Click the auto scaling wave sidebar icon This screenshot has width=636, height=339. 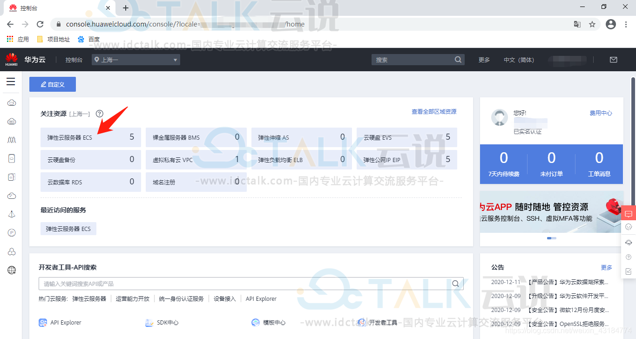[x=12, y=140]
